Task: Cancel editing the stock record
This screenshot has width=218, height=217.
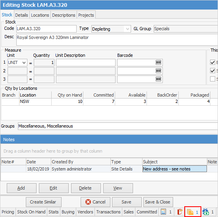Action: (95, 202)
